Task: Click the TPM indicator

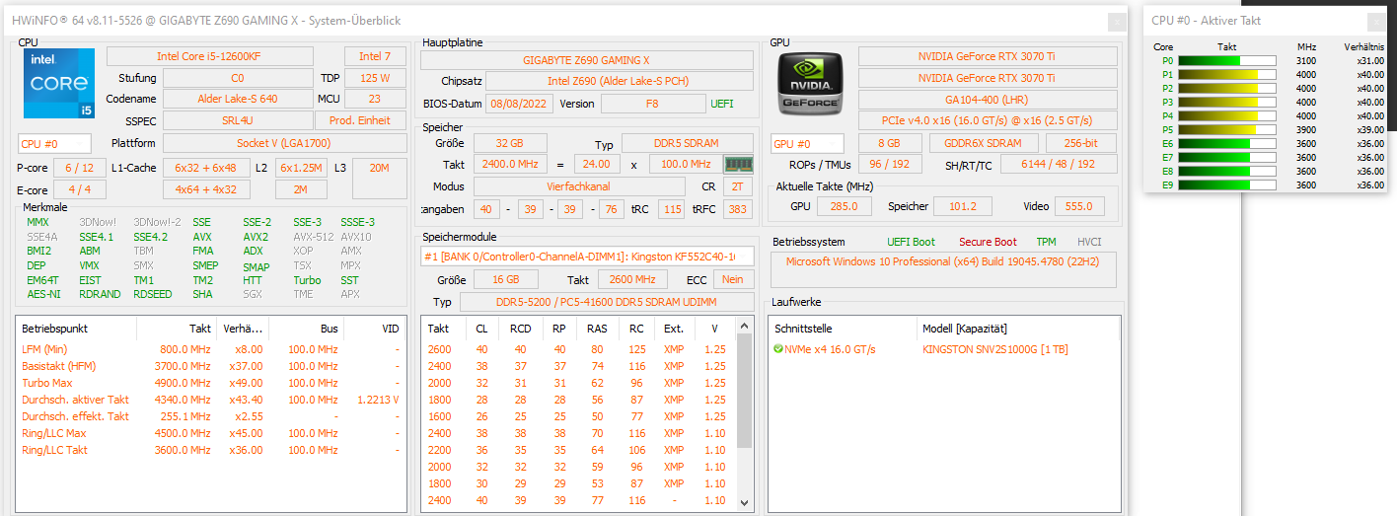Action: (1046, 242)
